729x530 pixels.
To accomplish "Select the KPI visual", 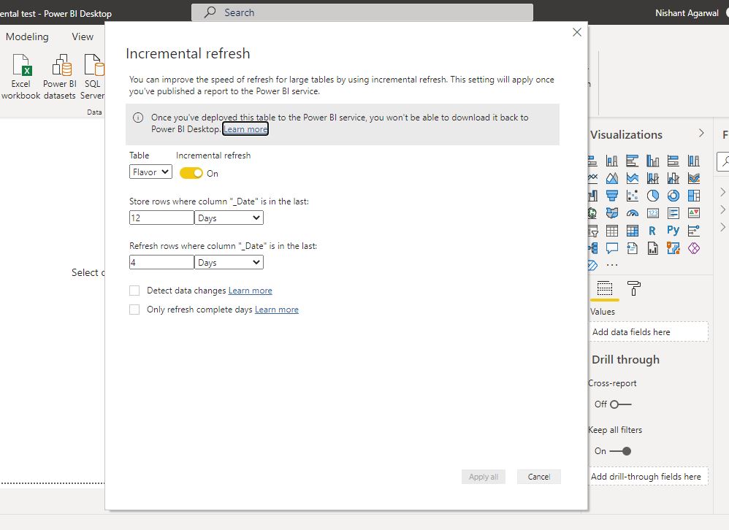I will [x=694, y=213].
